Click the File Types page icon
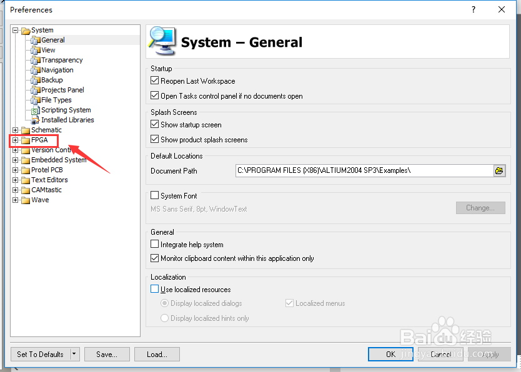 [35, 100]
